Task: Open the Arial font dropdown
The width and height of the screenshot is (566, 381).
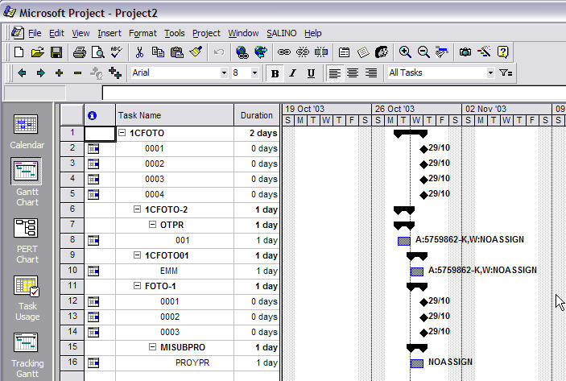Action: click(x=224, y=73)
